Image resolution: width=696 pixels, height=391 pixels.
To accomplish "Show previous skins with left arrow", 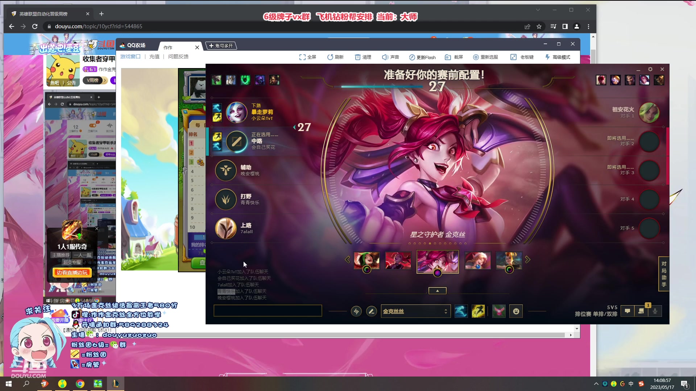I will (x=347, y=260).
